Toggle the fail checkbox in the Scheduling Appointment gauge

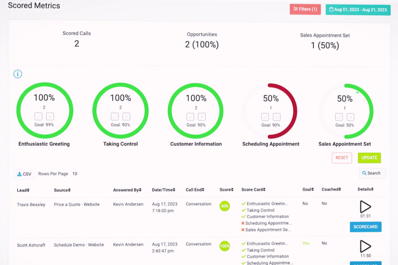tap(277, 116)
